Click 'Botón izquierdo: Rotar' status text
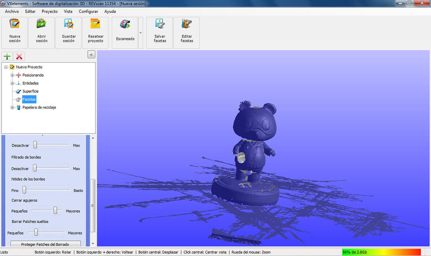431x256 pixels. click(x=53, y=252)
